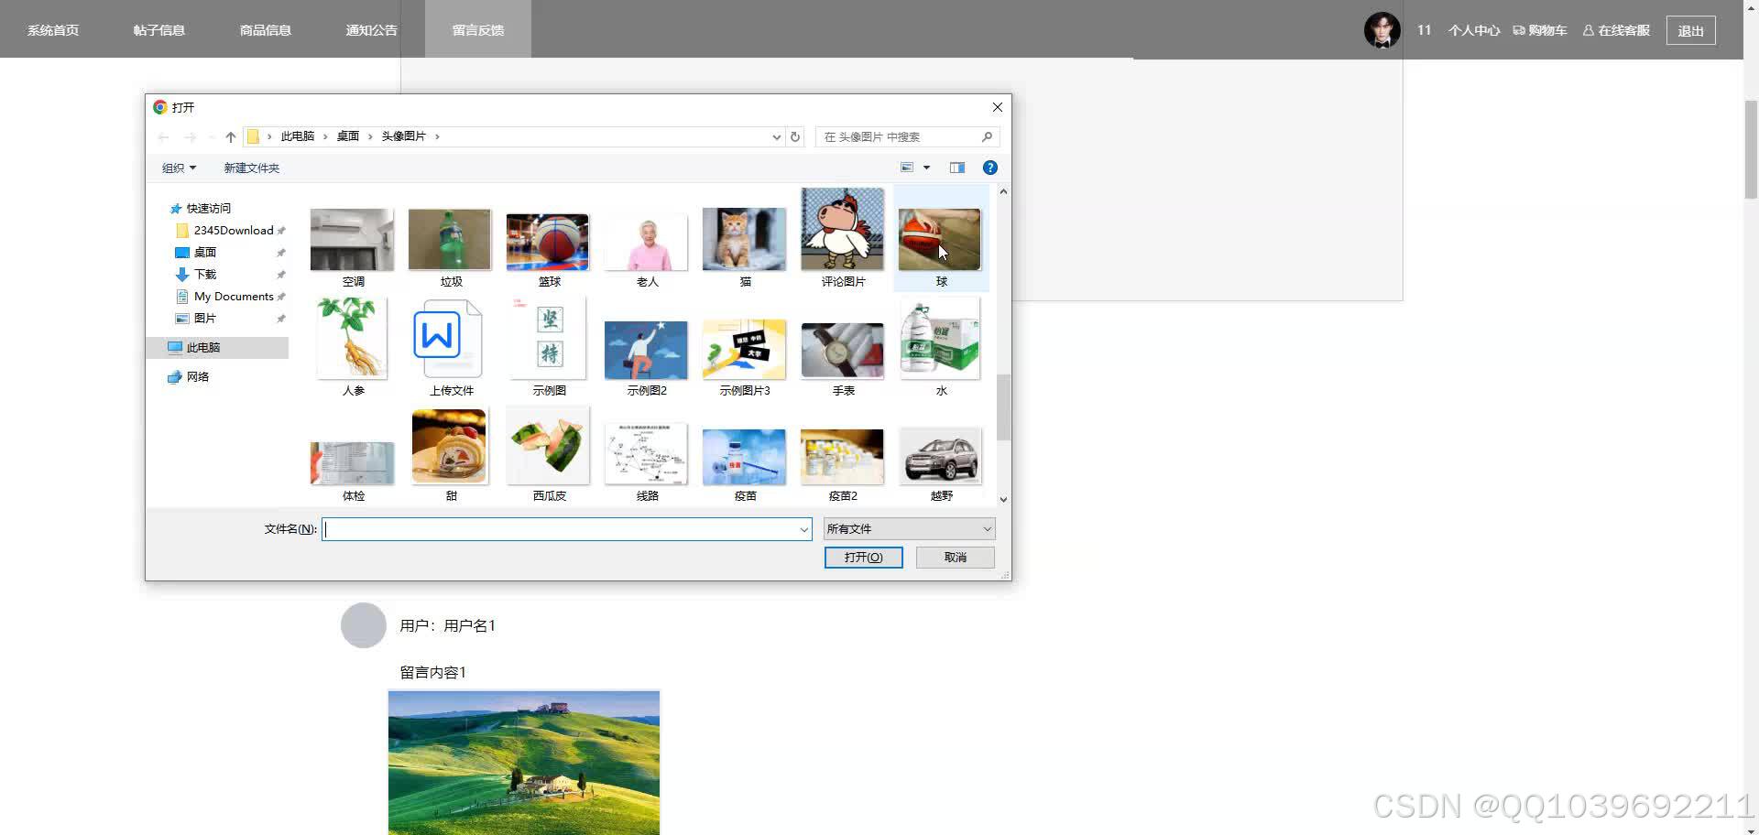Go up one folder level
Screen dimensions: 1759x835
231,137
